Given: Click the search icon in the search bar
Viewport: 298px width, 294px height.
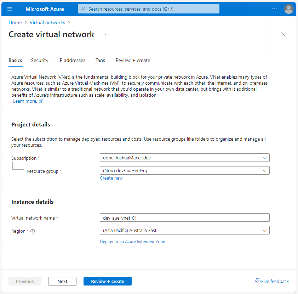Looking at the screenshot, I should (83, 9).
